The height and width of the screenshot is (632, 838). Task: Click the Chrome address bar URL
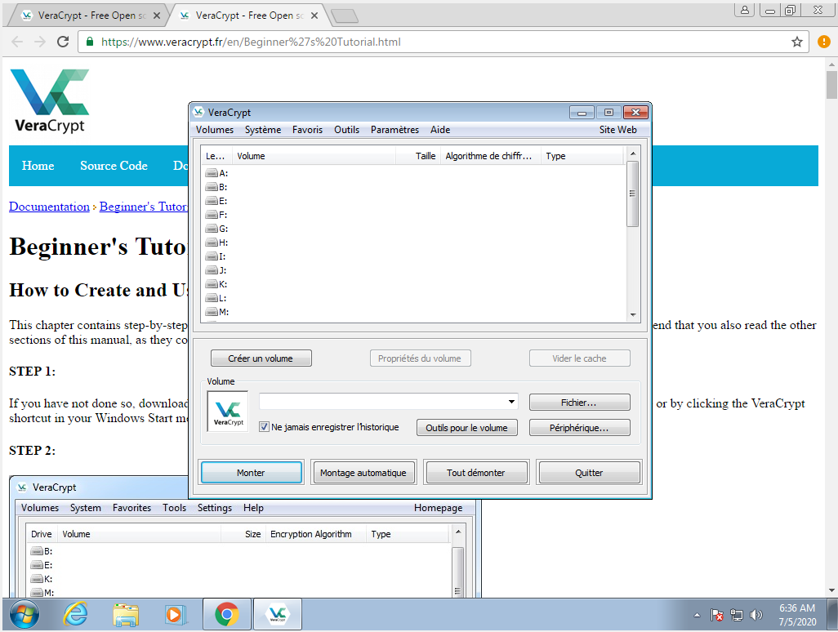tap(251, 42)
